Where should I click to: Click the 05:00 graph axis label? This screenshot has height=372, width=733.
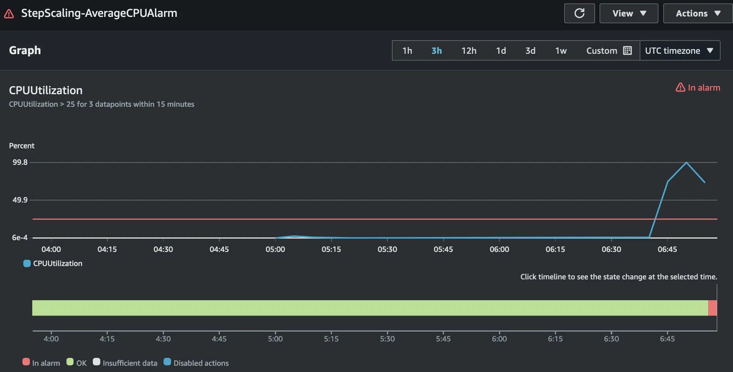(x=275, y=249)
